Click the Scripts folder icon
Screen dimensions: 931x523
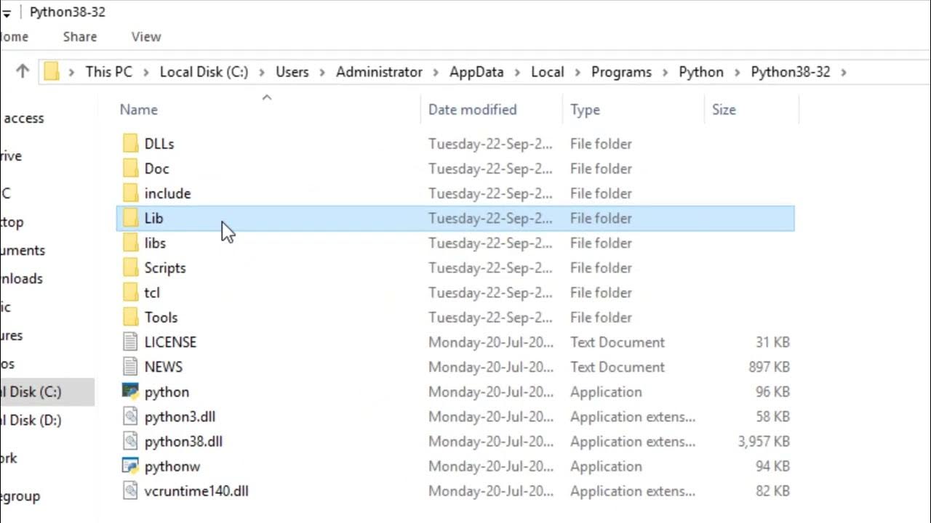pos(130,268)
